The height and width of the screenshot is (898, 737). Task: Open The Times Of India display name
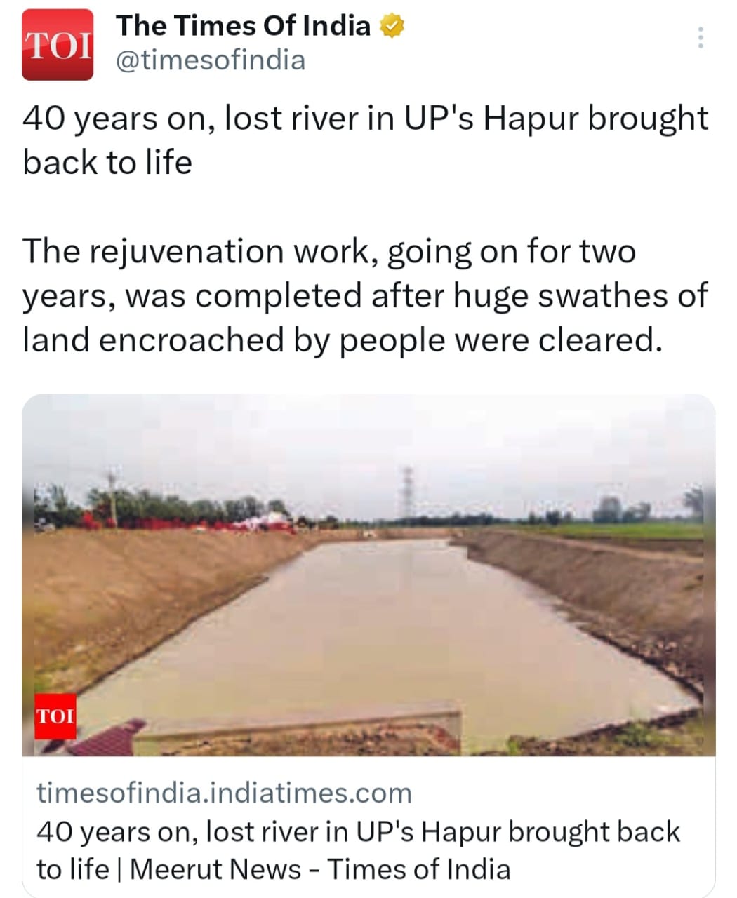click(243, 26)
